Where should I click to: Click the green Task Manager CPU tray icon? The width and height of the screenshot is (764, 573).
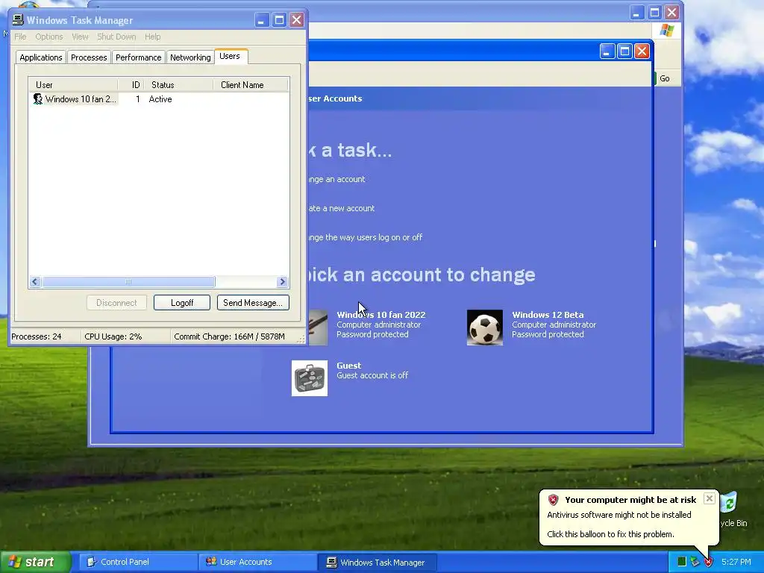click(682, 562)
